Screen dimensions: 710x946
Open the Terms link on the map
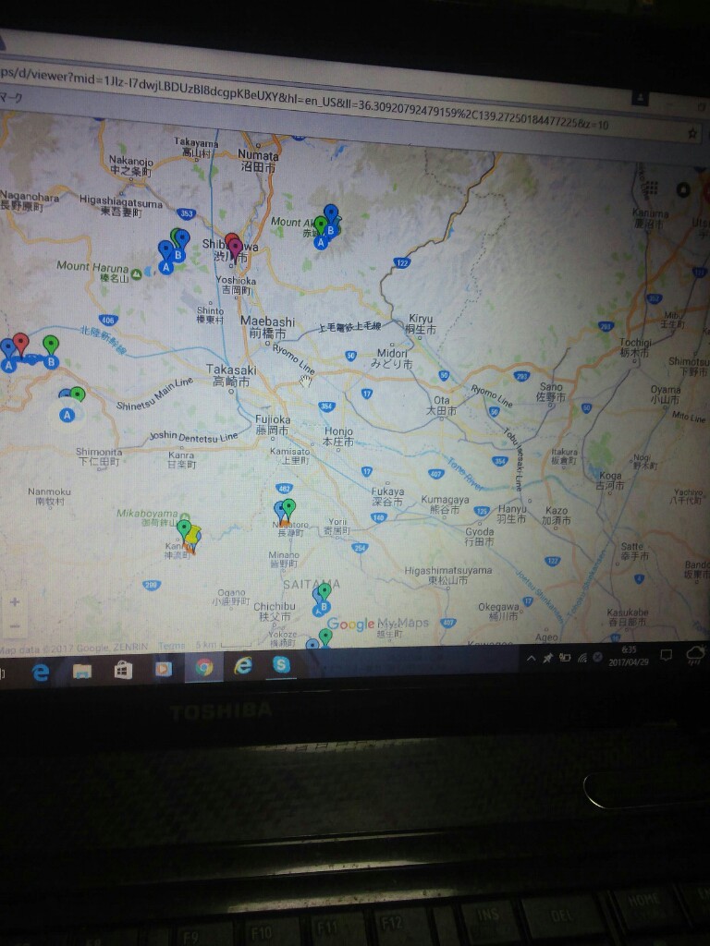tap(171, 646)
